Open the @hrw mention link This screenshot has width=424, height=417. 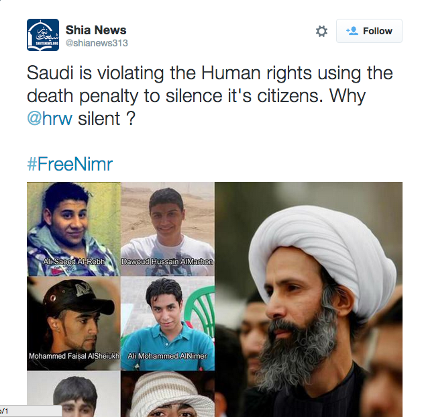[x=50, y=119]
